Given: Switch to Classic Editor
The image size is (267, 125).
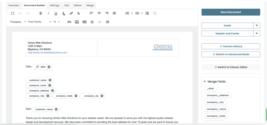Looking at the screenshot, I should pos(231,67).
